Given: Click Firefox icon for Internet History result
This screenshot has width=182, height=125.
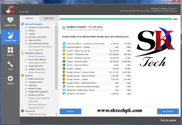Looking at the screenshot, I should (x=64, y=65).
